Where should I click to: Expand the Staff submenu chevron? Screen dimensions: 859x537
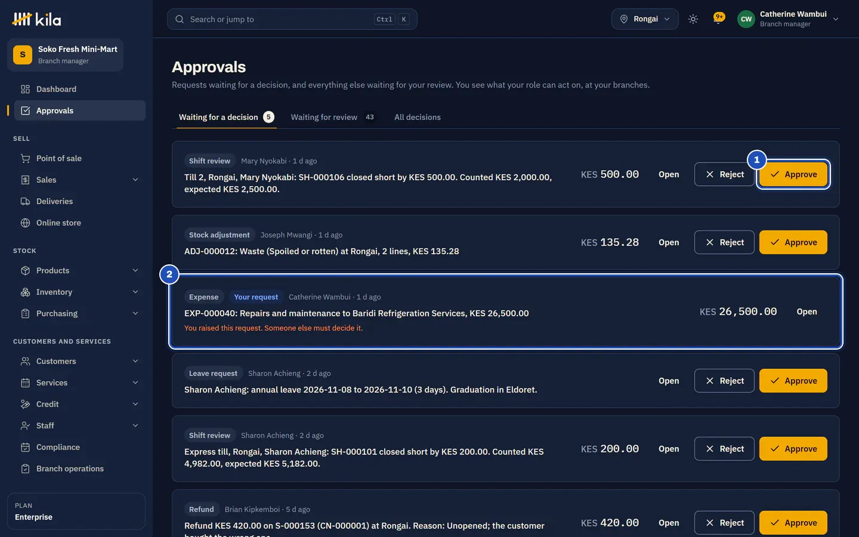pos(135,425)
